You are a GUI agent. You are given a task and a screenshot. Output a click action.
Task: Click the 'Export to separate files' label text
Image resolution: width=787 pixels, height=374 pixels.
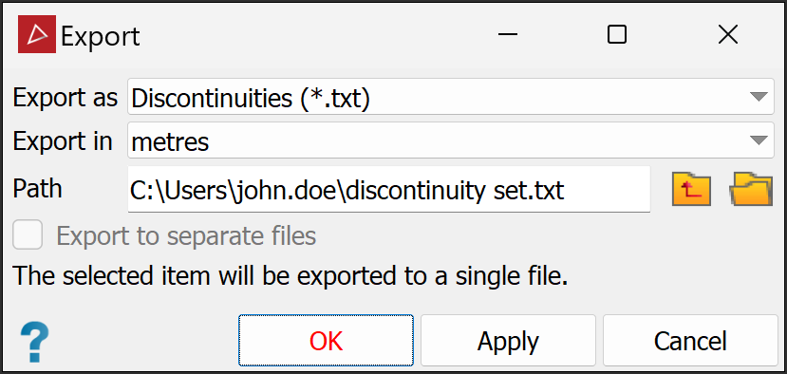(186, 235)
